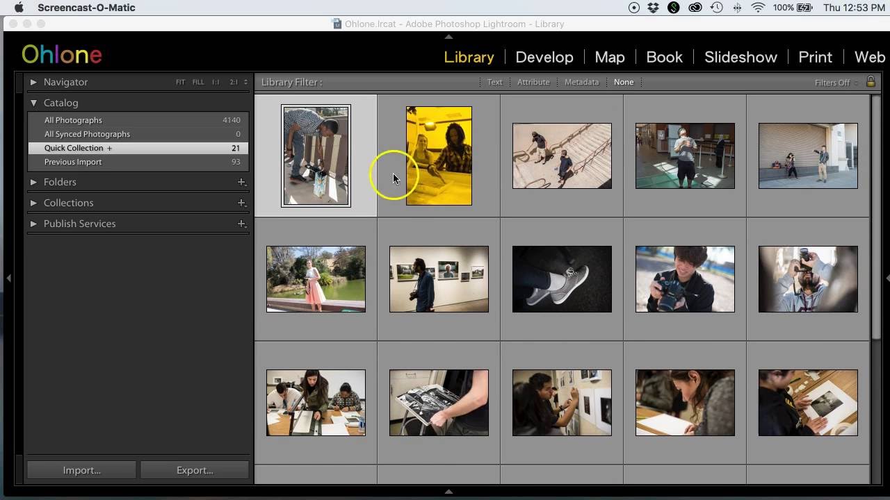Click the right panel arrow
This screenshot has height=500, width=890.
[887, 278]
